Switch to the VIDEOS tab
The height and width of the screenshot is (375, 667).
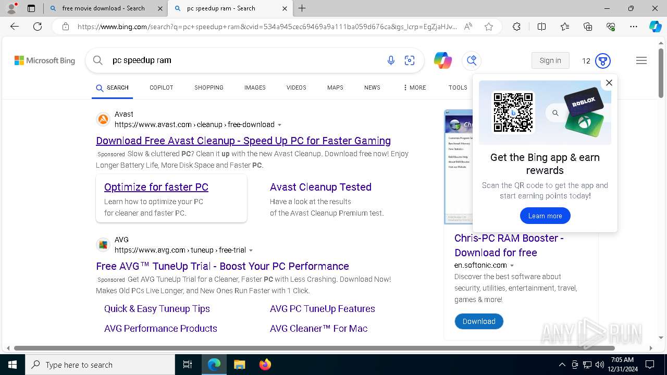(x=296, y=87)
